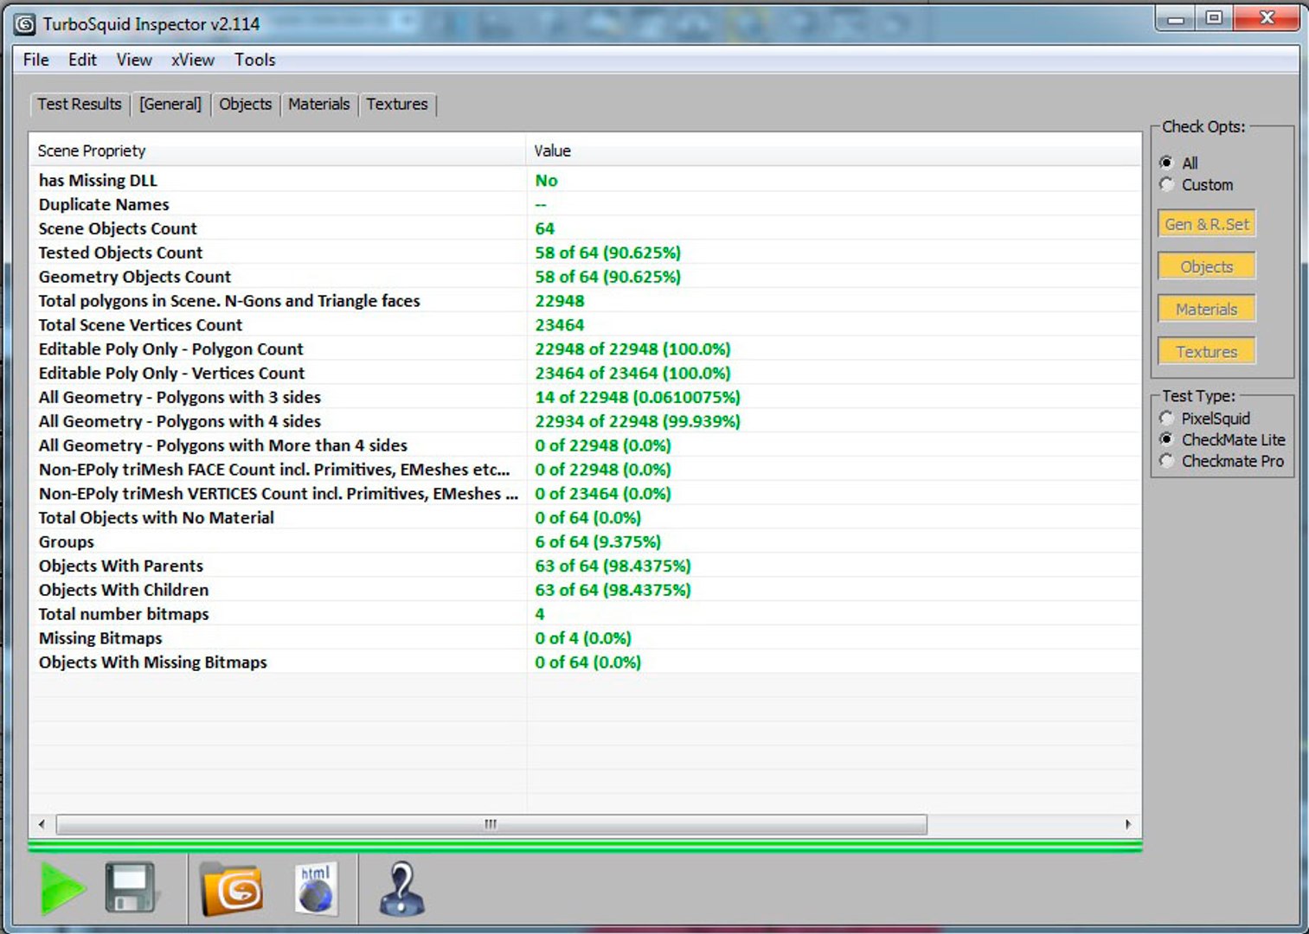Select the 'Total number bitmaps' row

(x=585, y=614)
